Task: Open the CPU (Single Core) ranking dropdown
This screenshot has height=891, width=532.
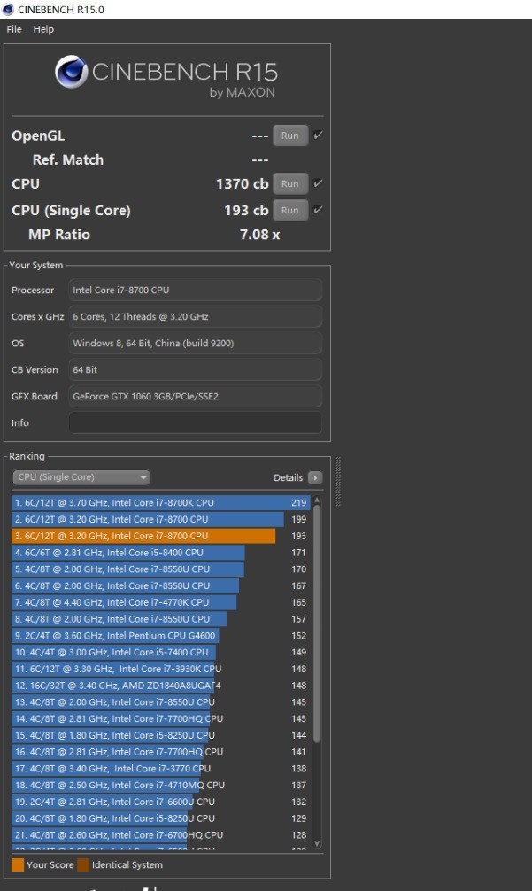Action: pyautogui.click(x=81, y=477)
